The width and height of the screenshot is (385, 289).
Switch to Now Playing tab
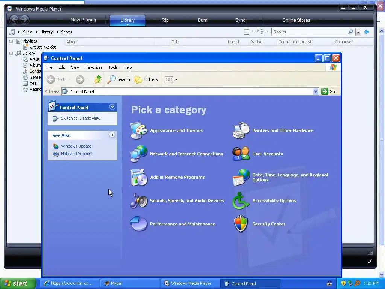[83, 20]
